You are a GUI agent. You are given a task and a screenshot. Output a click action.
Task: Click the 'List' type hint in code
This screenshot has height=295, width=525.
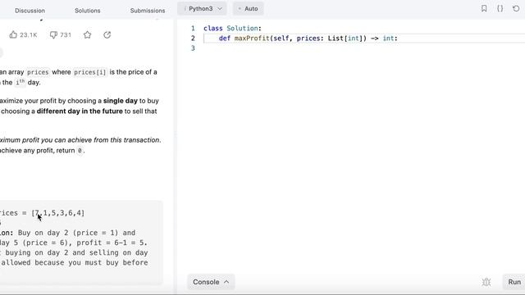(x=336, y=39)
